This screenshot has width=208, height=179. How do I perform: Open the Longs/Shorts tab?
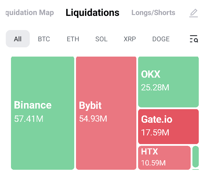[153, 13]
